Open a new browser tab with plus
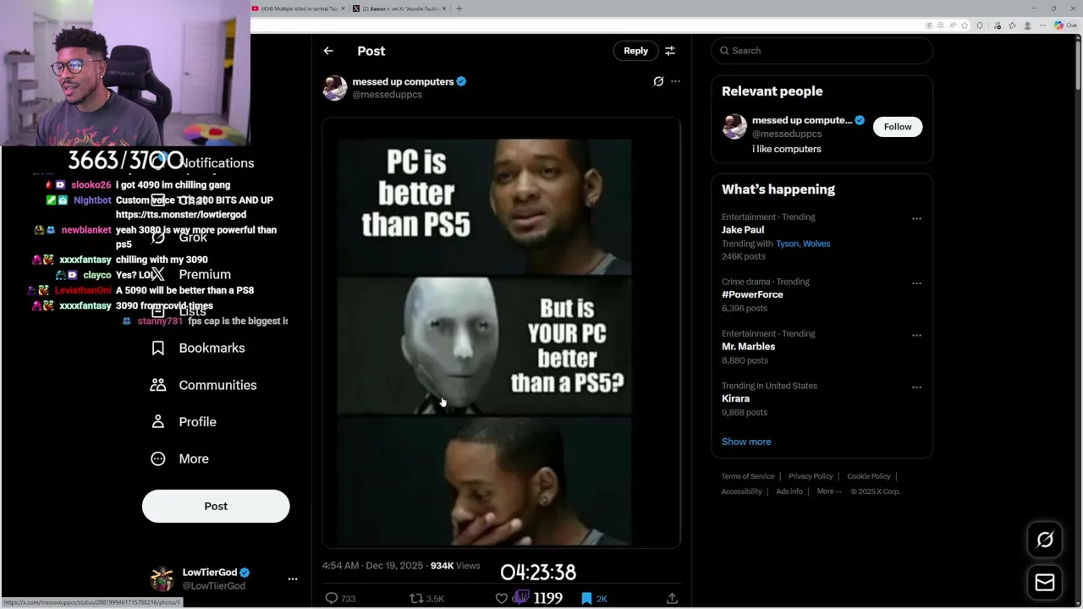 [x=459, y=8]
